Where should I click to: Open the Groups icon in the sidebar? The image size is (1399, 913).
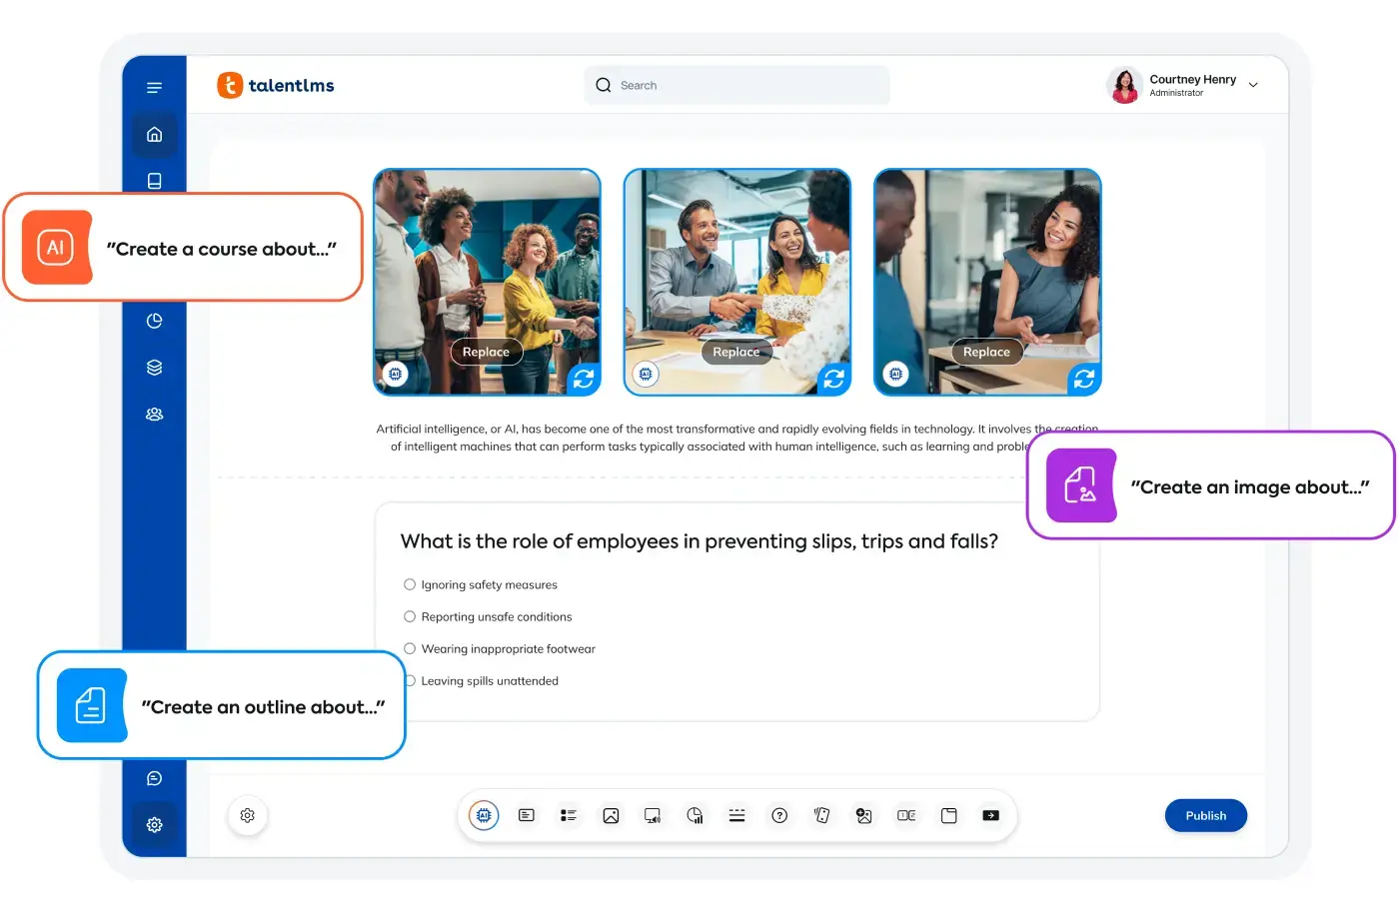[x=154, y=414]
